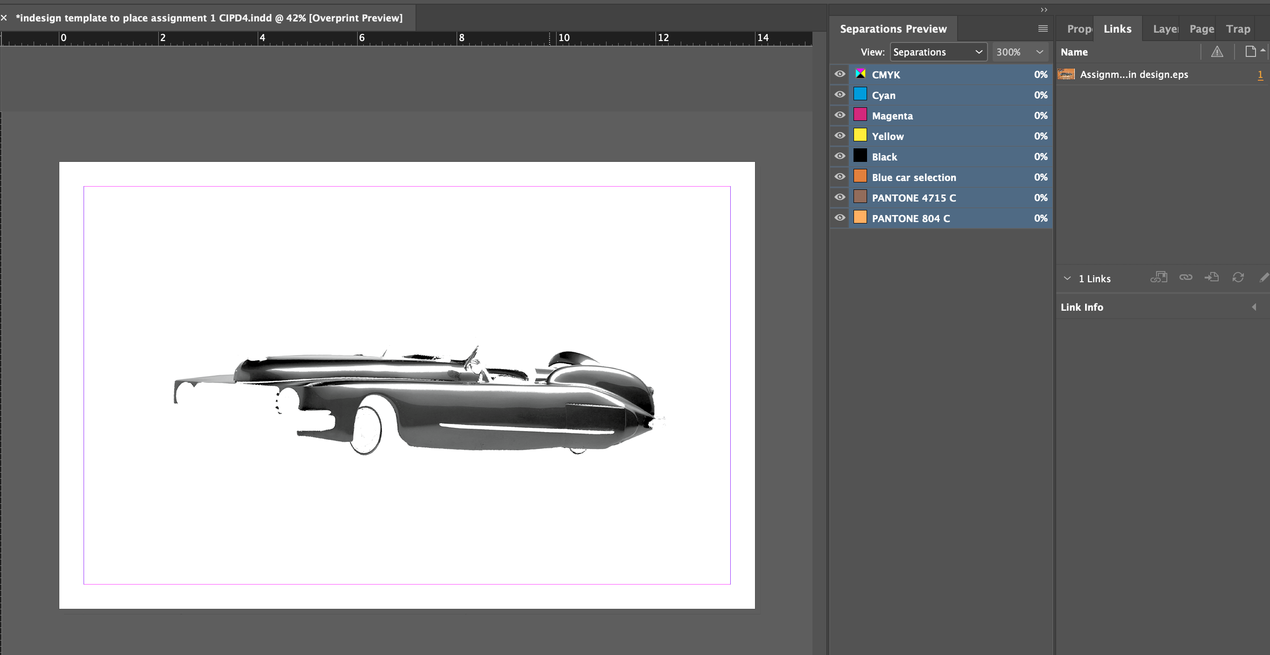Click the Magenta color swatch
Viewport: 1270px width, 655px height.
[x=861, y=115]
